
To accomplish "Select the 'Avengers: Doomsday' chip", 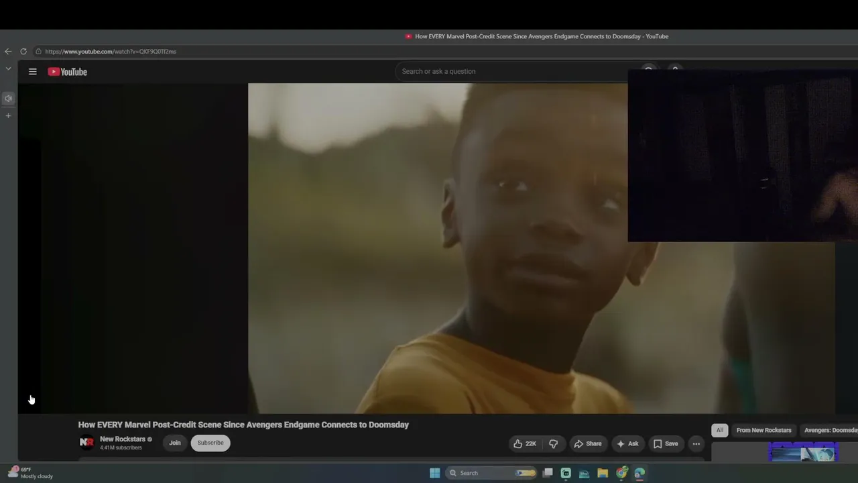I will coord(829,430).
